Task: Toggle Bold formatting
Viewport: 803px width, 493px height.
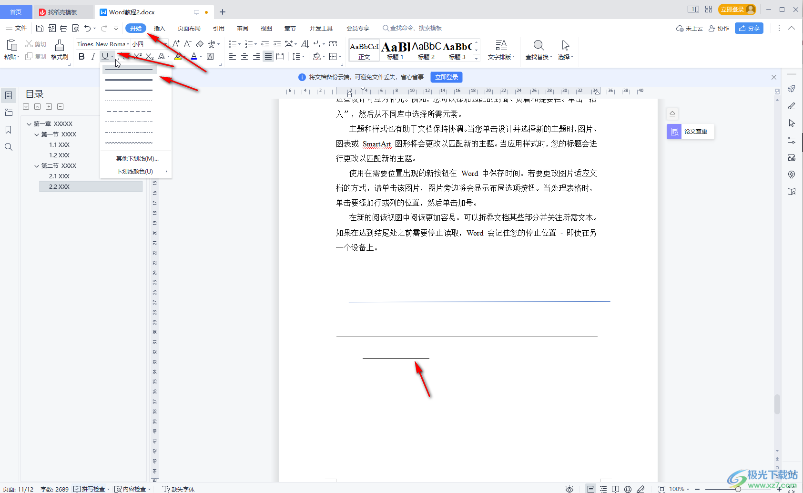Action: click(x=81, y=56)
